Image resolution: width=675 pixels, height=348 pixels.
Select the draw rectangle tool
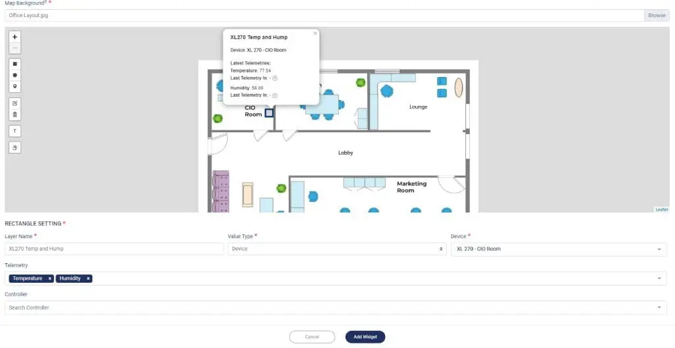tap(15, 64)
